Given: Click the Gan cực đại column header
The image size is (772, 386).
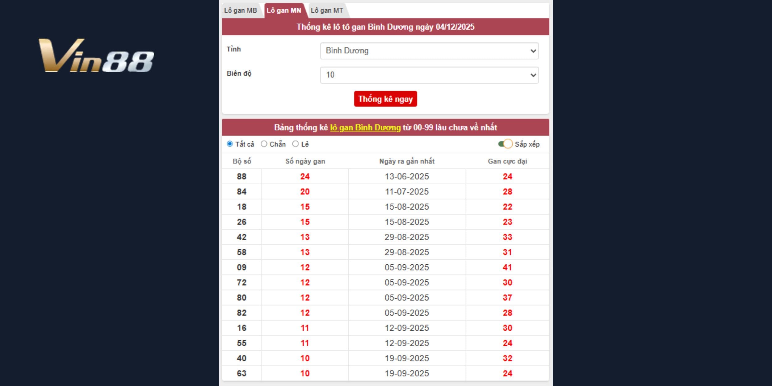Looking at the screenshot, I should 507,161.
